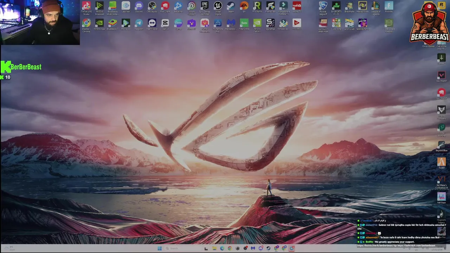Open the Epic Games Launcher shortcut
This screenshot has height=253, width=450.
point(205,8)
